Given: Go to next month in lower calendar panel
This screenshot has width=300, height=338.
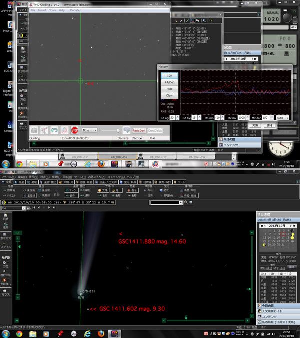Looking at the screenshot, I should 291,226.
